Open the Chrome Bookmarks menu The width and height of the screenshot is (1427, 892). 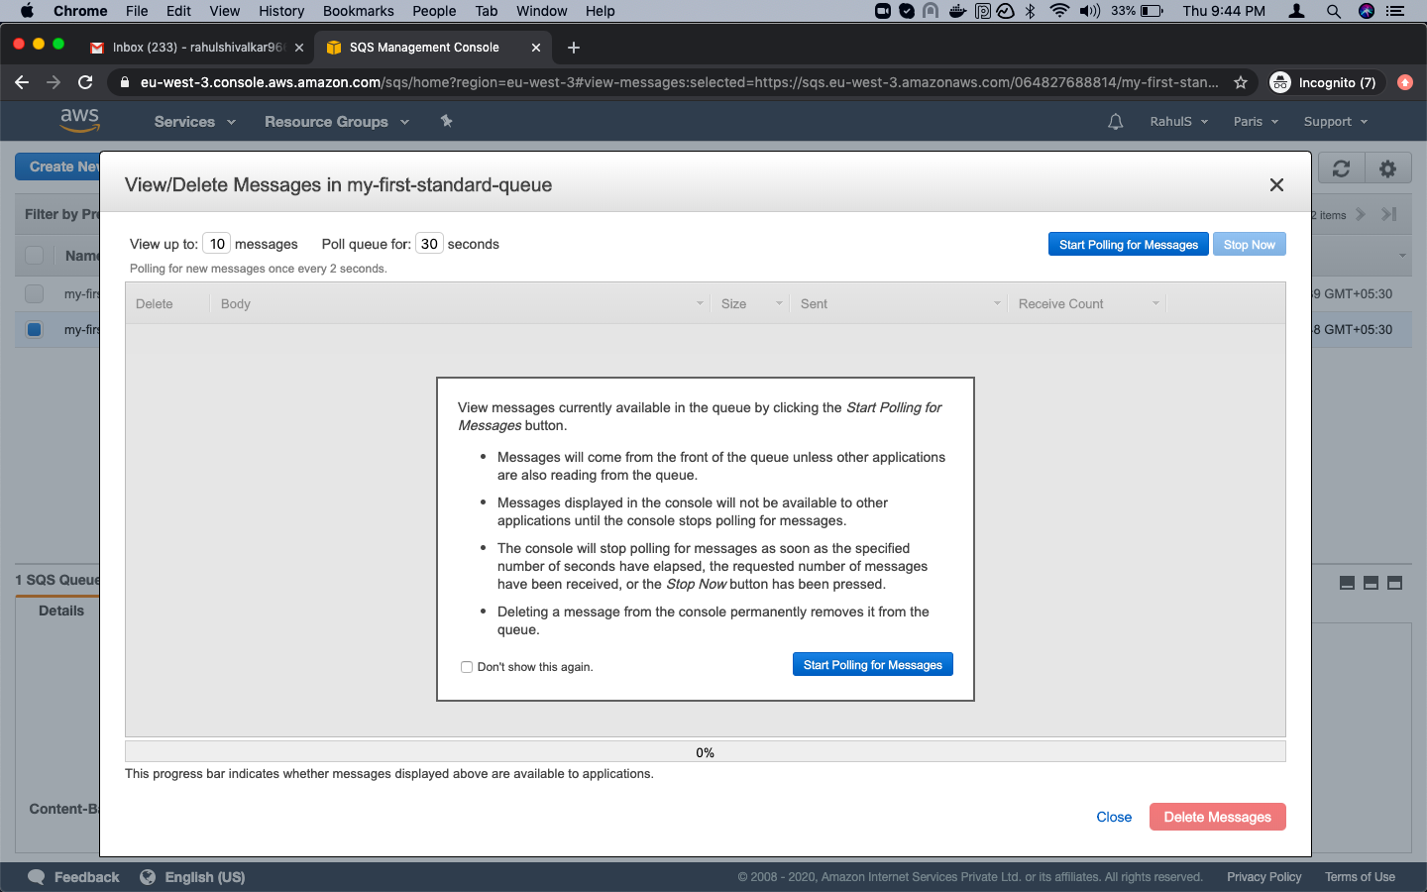358,11
